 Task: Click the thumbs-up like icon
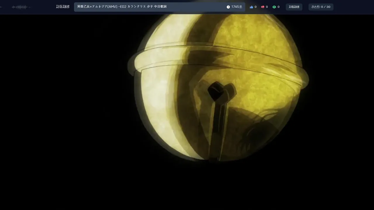[251, 7]
